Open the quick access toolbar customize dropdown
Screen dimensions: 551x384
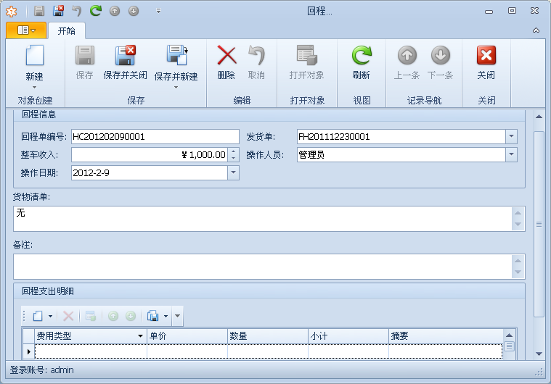click(x=158, y=11)
